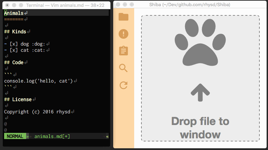Click the NORMAL mode indicator in statusline
The height and width of the screenshot is (150, 268).
point(15,136)
